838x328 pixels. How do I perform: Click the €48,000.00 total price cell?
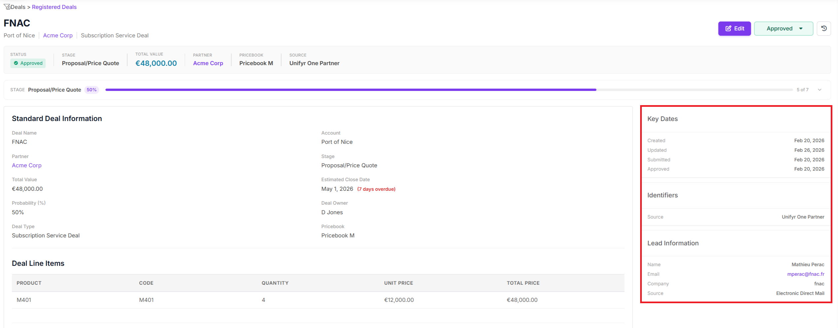coord(522,300)
